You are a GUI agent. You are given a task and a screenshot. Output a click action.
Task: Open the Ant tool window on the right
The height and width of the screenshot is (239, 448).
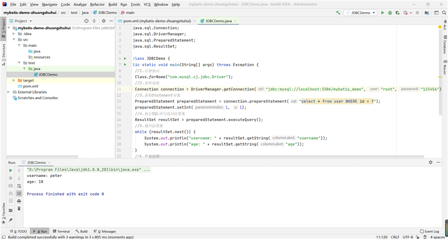(x=445, y=25)
